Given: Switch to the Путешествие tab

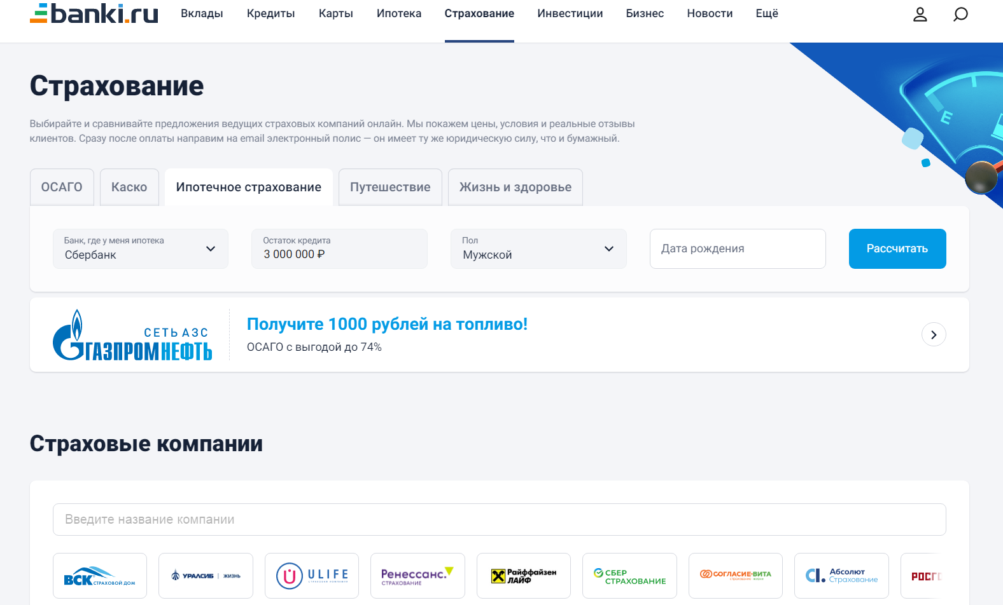Looking at the screenshot, I should [390, 187].
